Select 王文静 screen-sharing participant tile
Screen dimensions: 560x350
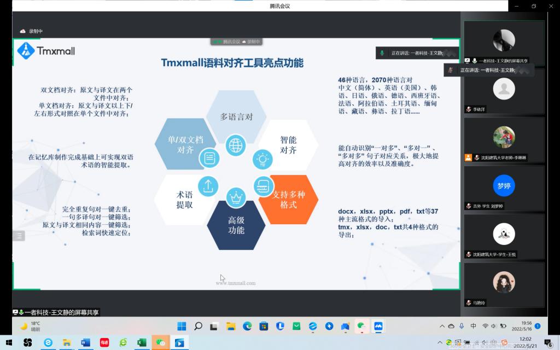504,43
